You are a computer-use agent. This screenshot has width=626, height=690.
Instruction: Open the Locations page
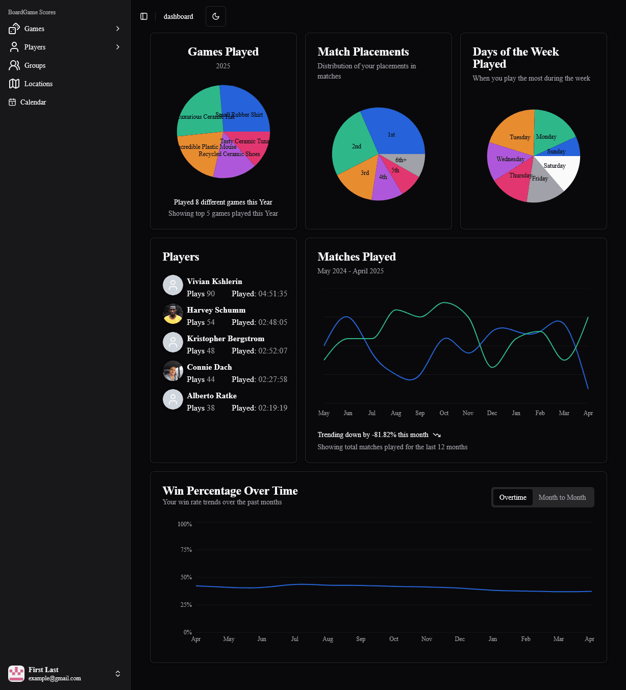tap(38, 84)
